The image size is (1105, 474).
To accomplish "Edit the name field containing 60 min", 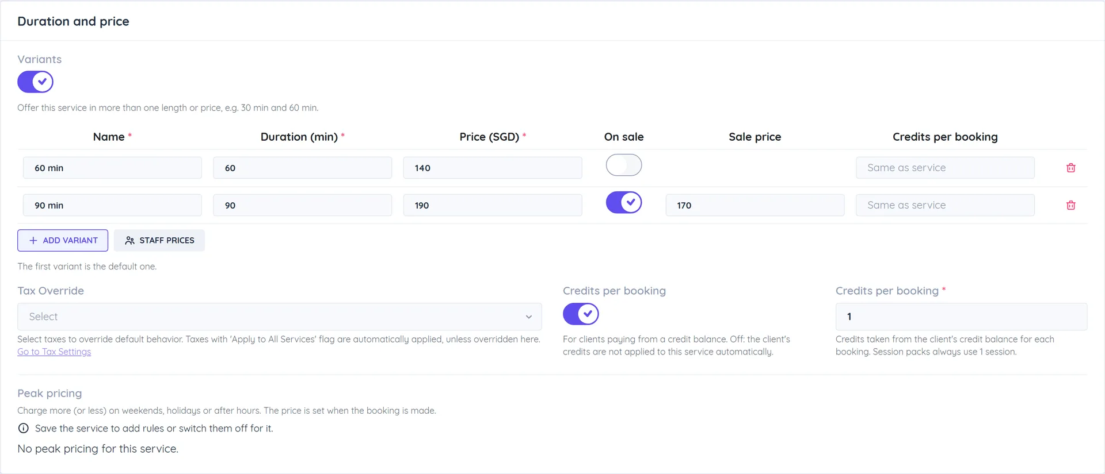I will pos(112,168).
